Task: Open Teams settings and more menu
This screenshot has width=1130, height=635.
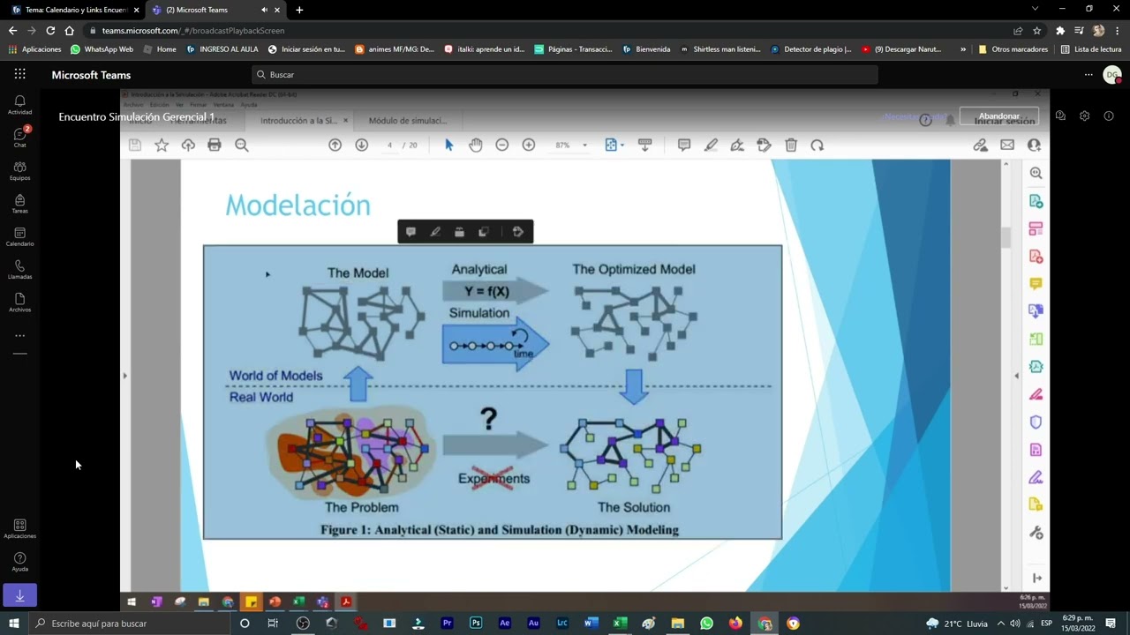Action: pos(1089,75)
